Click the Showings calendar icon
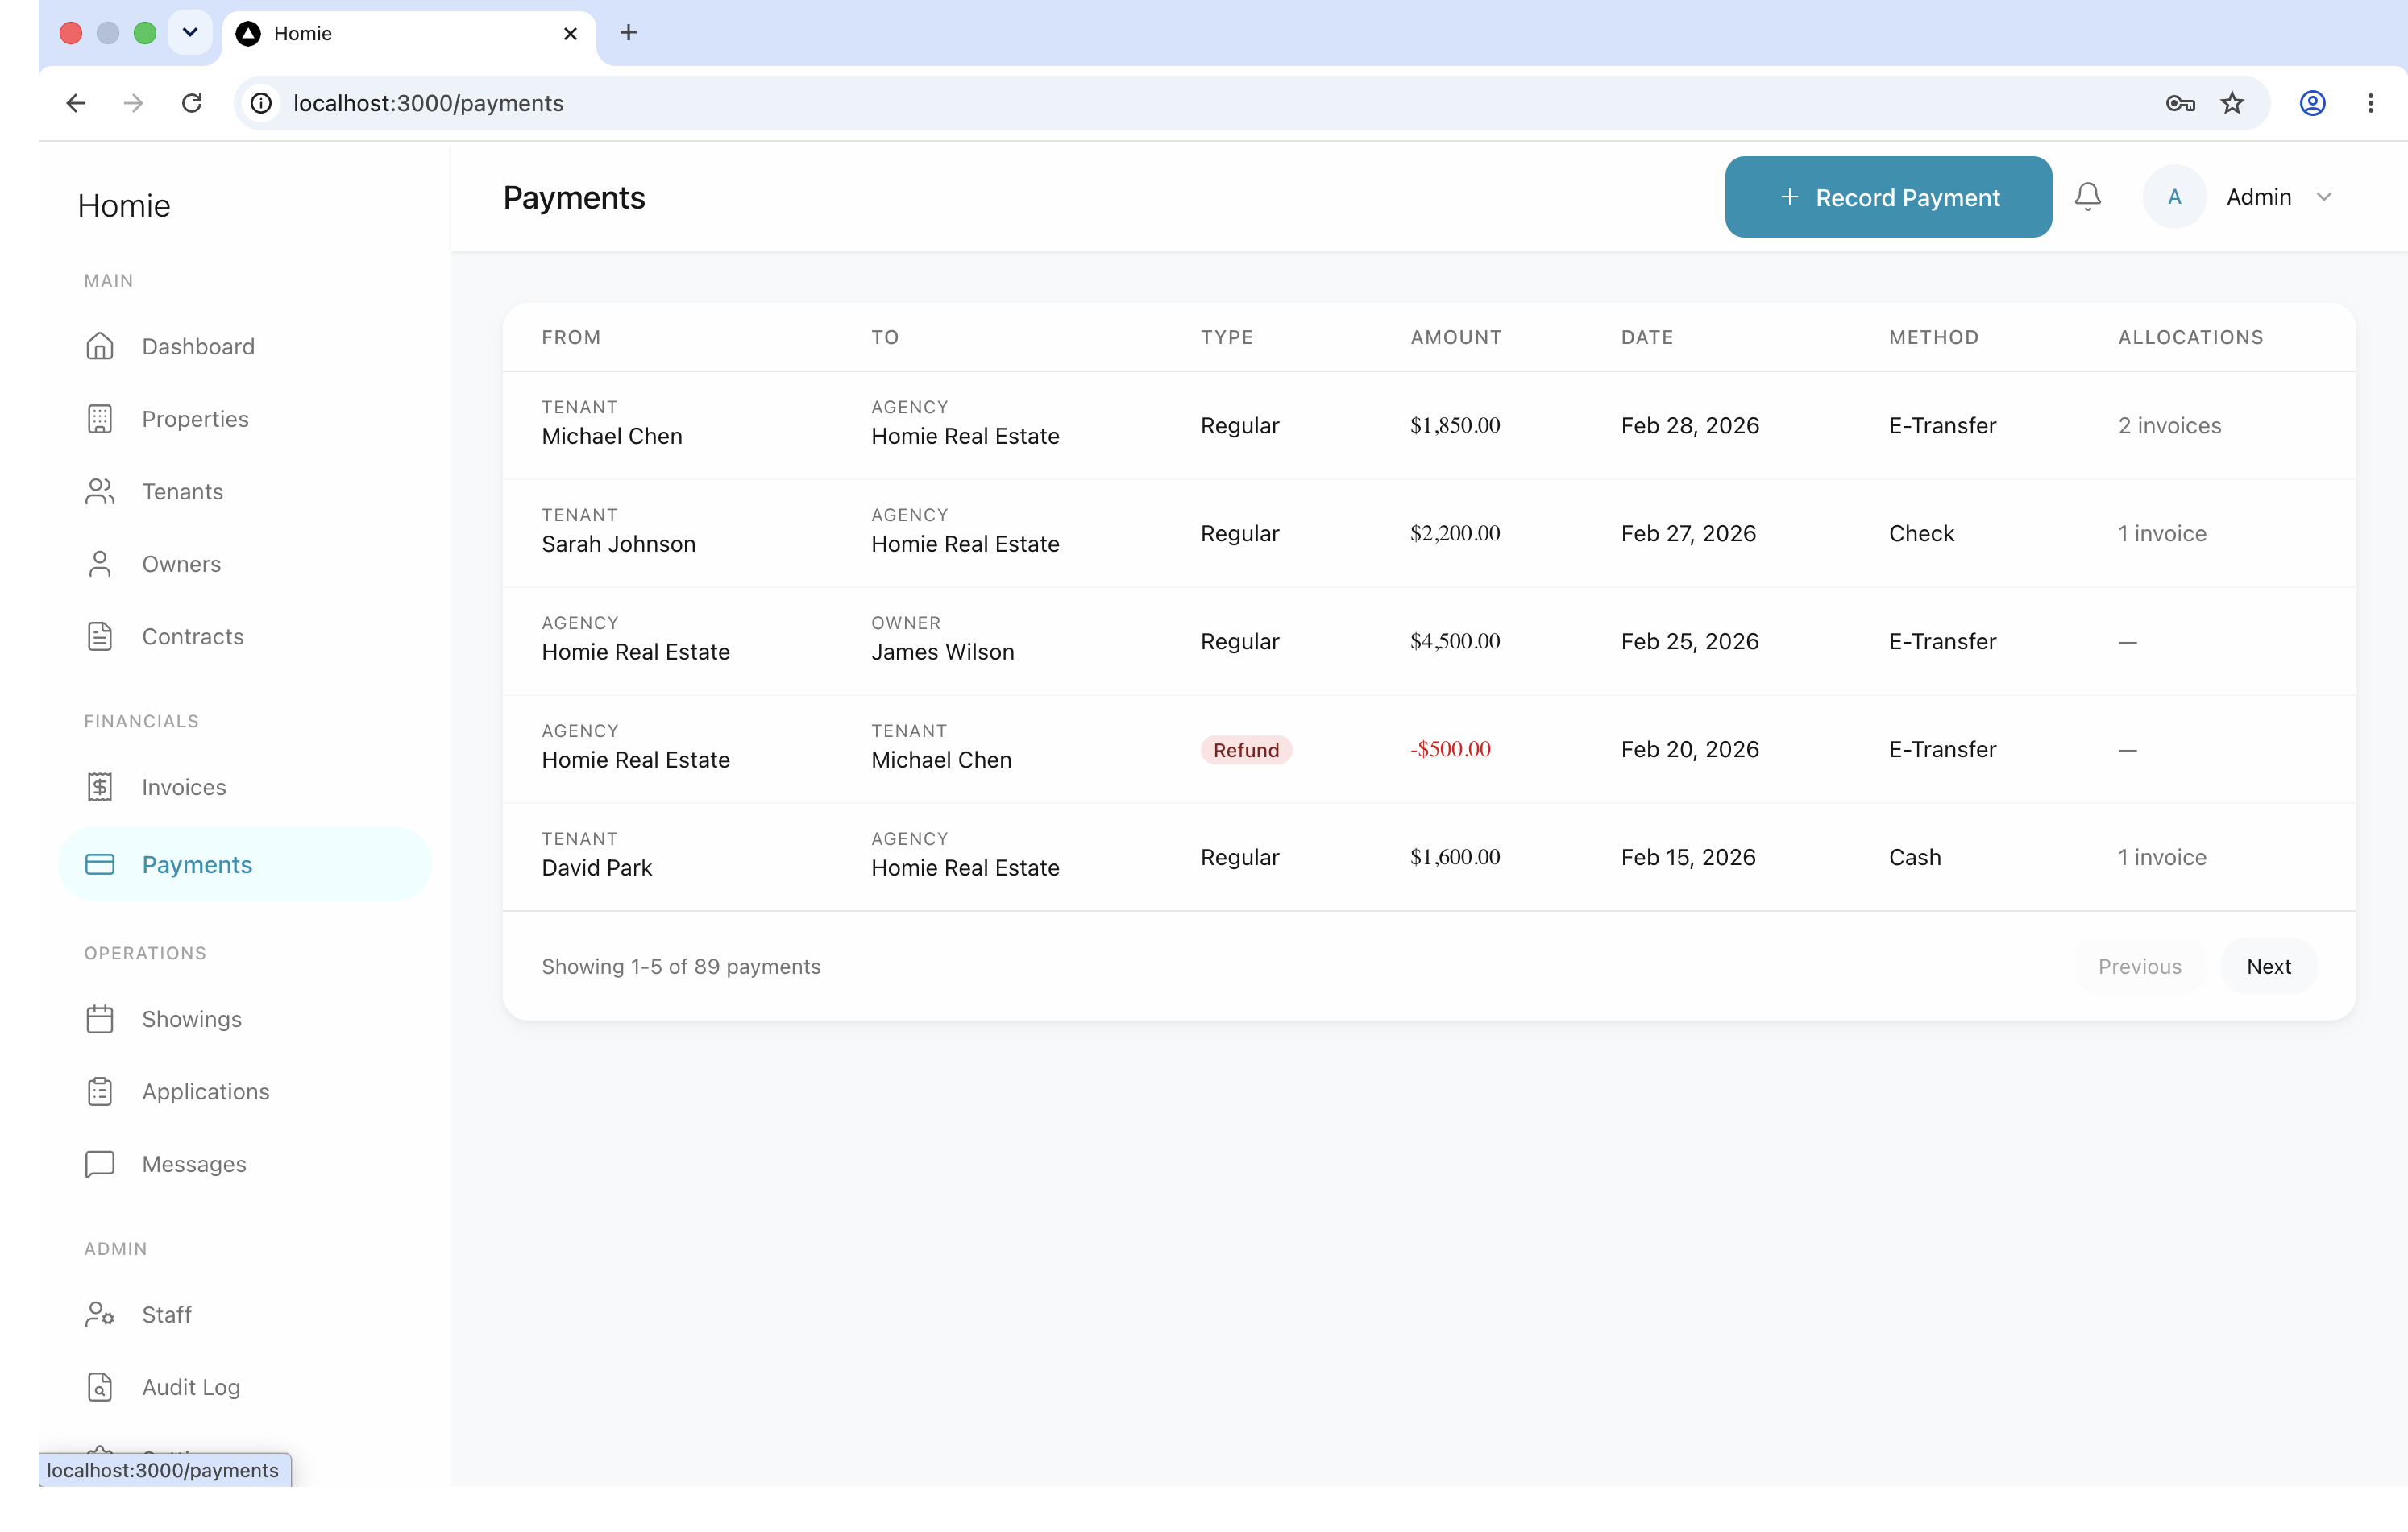This screenshot has width=2408, height=1532. [100, 1020]
